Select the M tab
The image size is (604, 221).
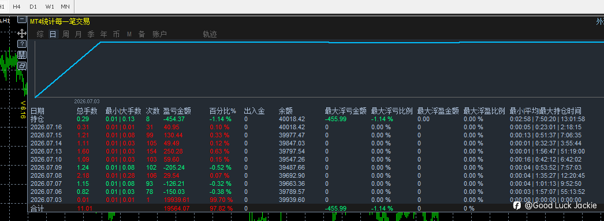click(x=129, y=34)
